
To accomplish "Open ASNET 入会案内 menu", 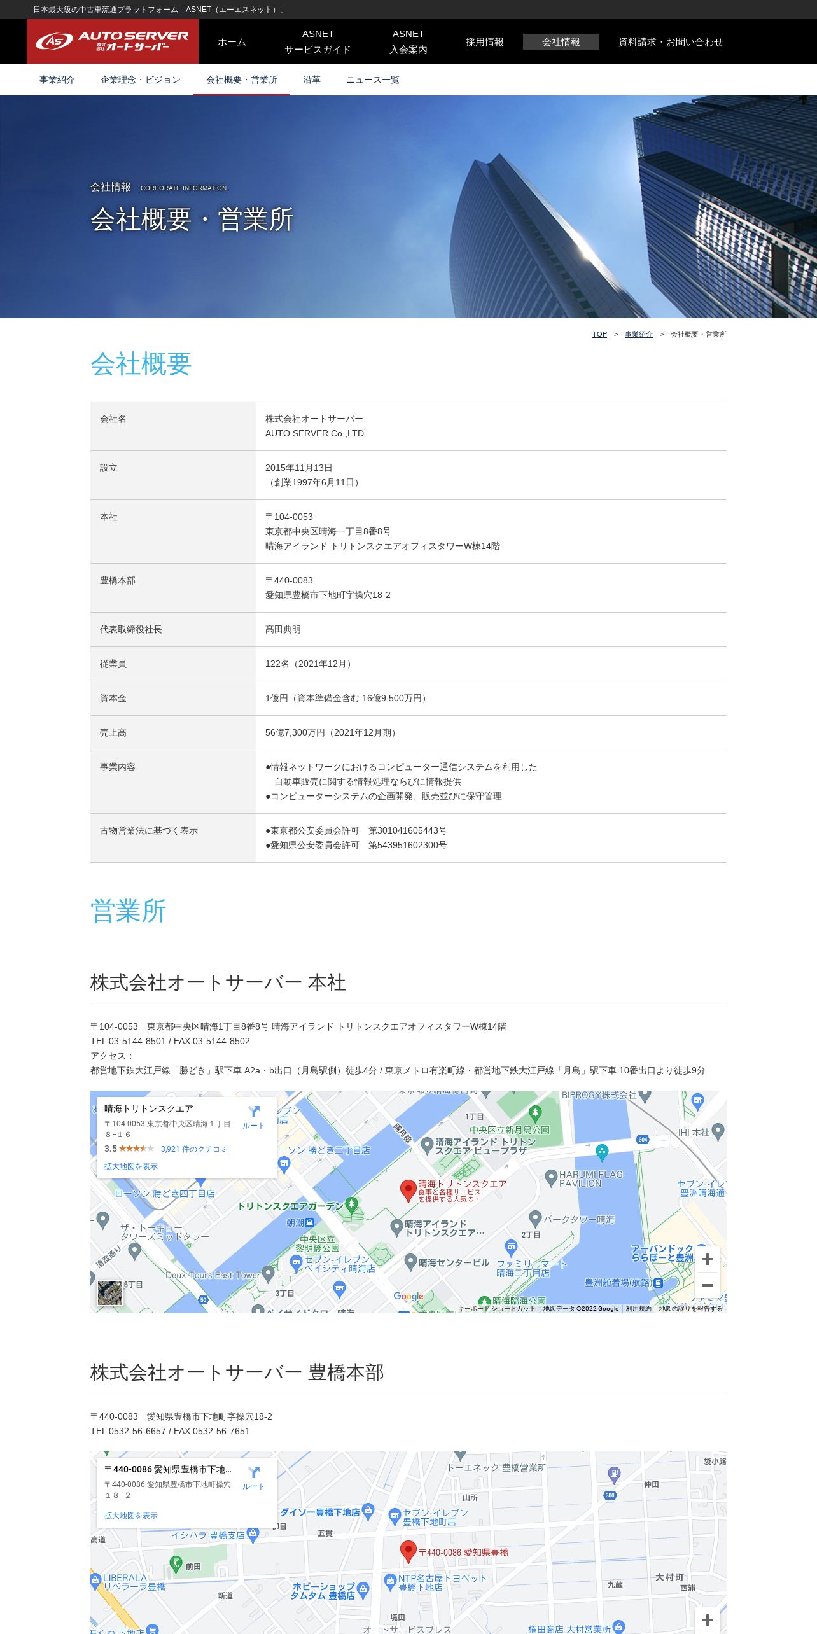I will pos(408,41).
